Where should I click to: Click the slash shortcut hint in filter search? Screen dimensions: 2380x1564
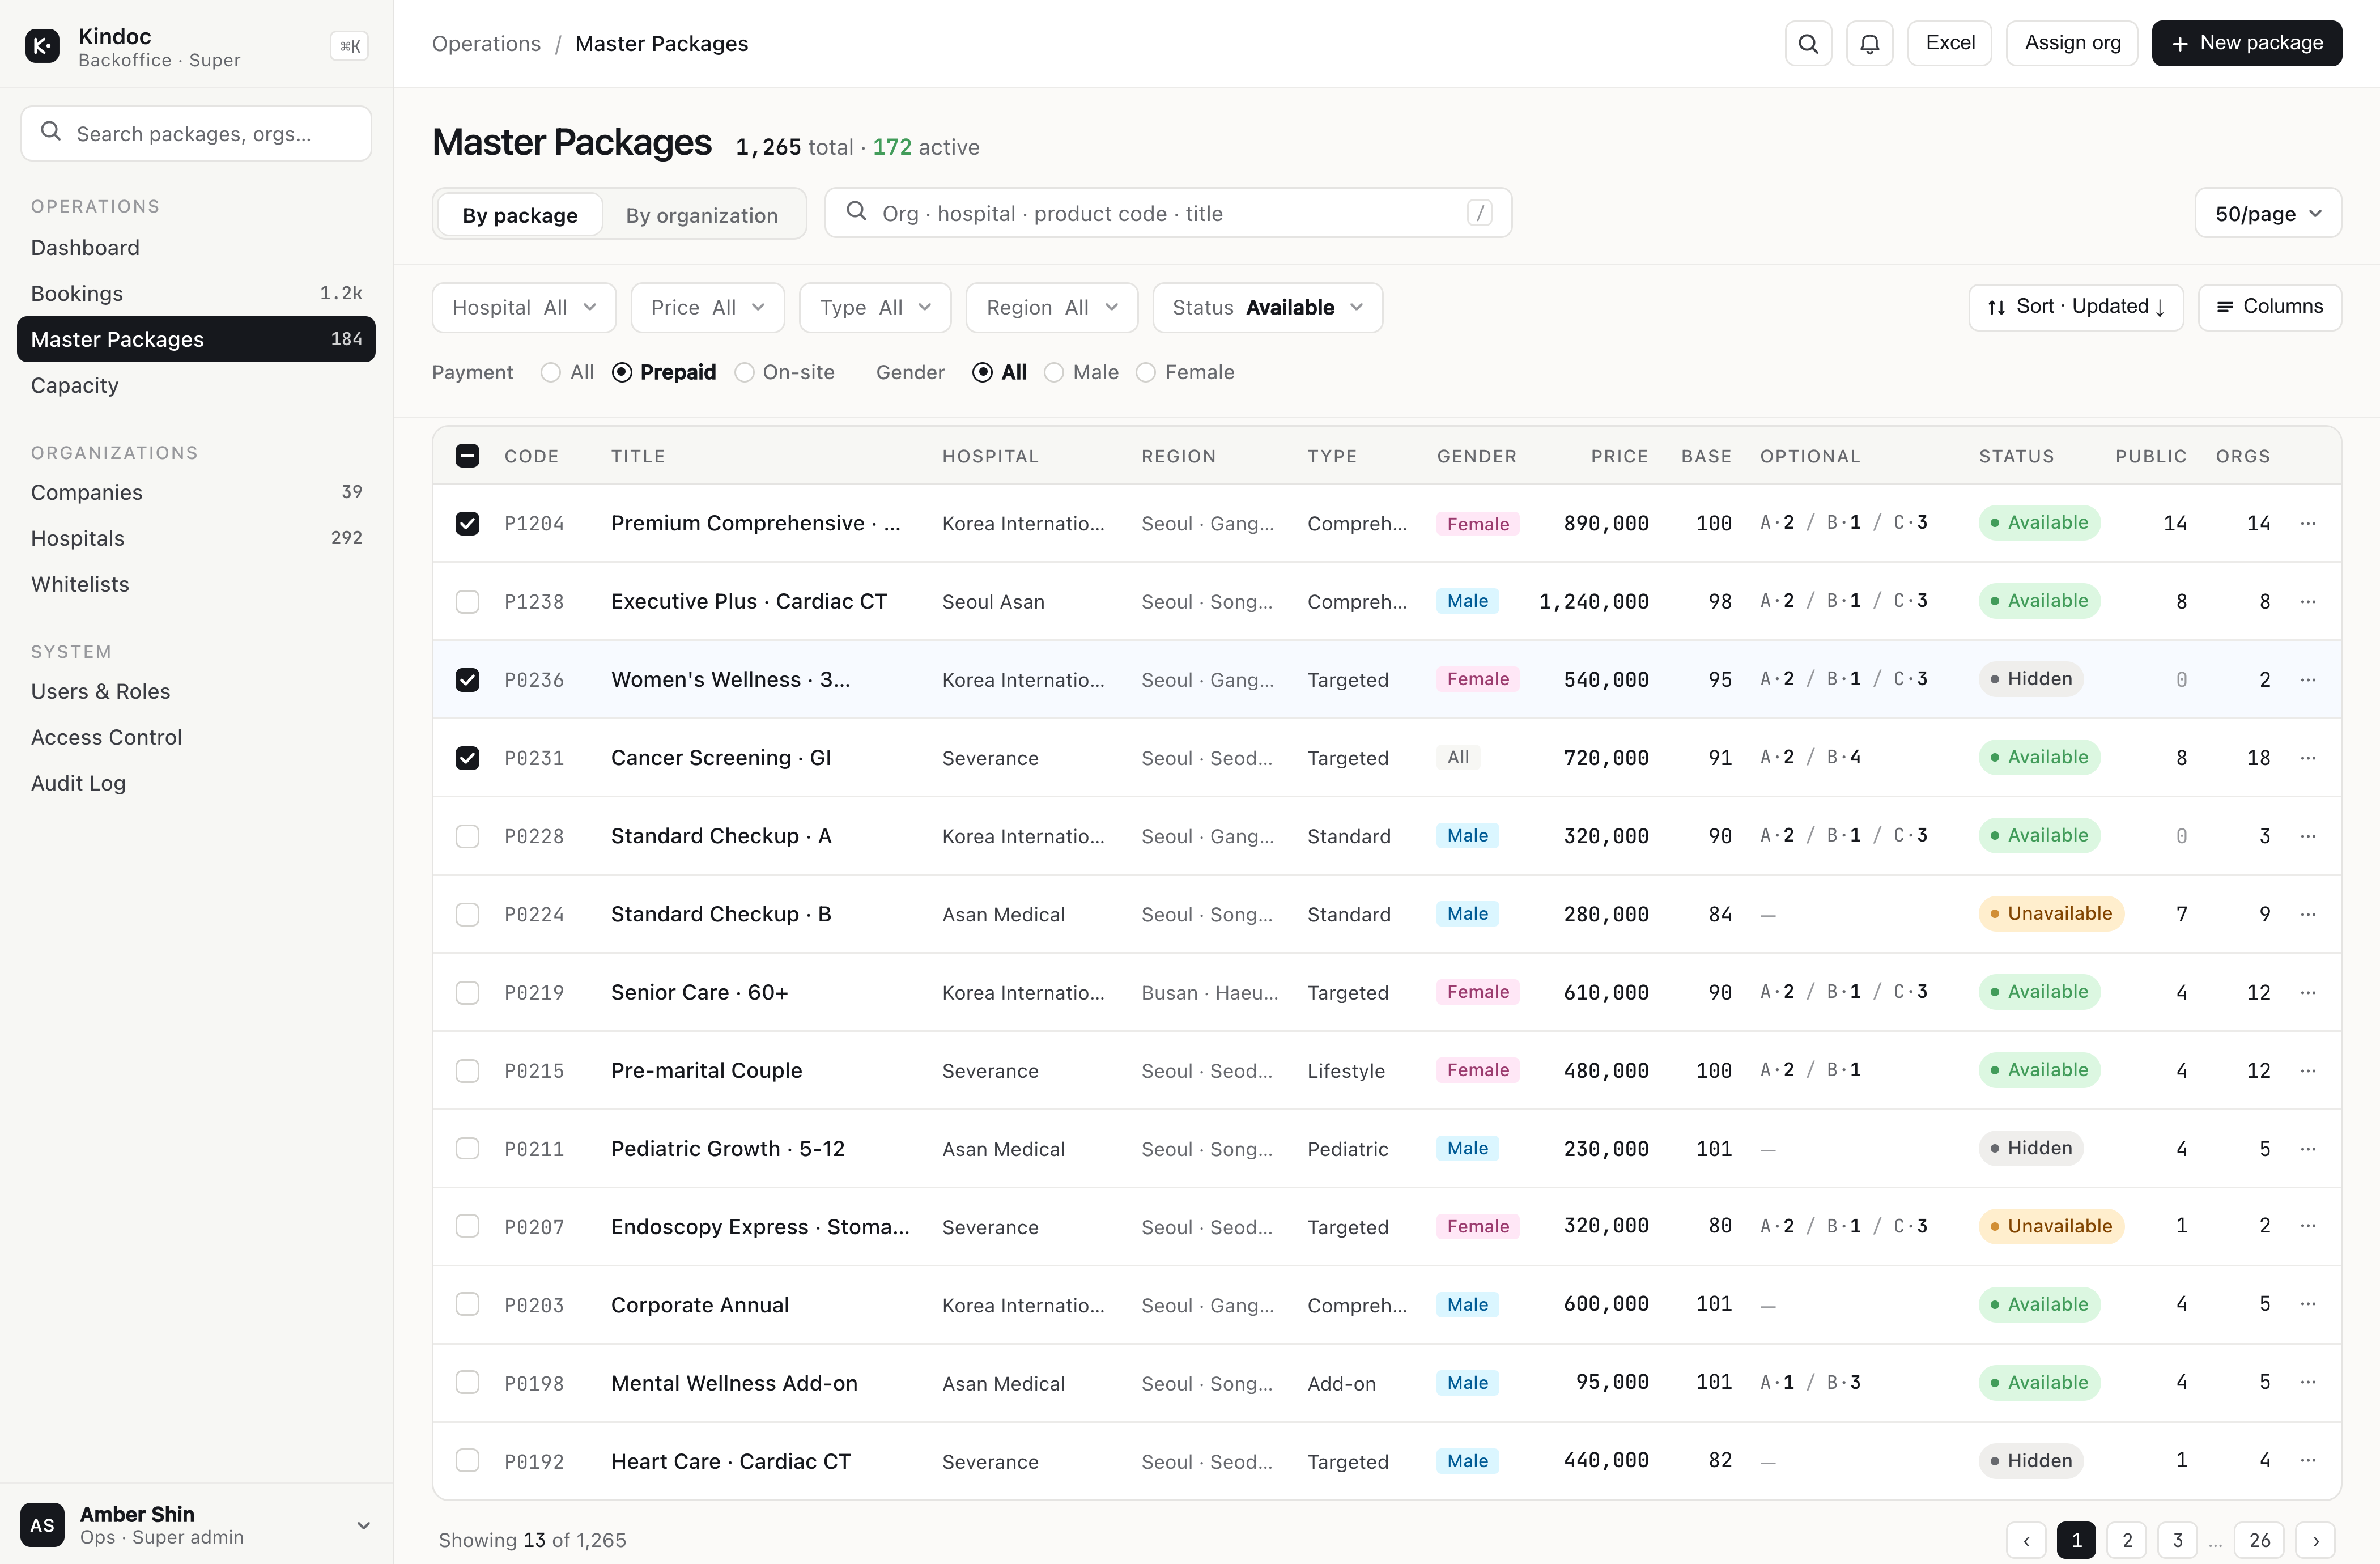coord(1479,213)
